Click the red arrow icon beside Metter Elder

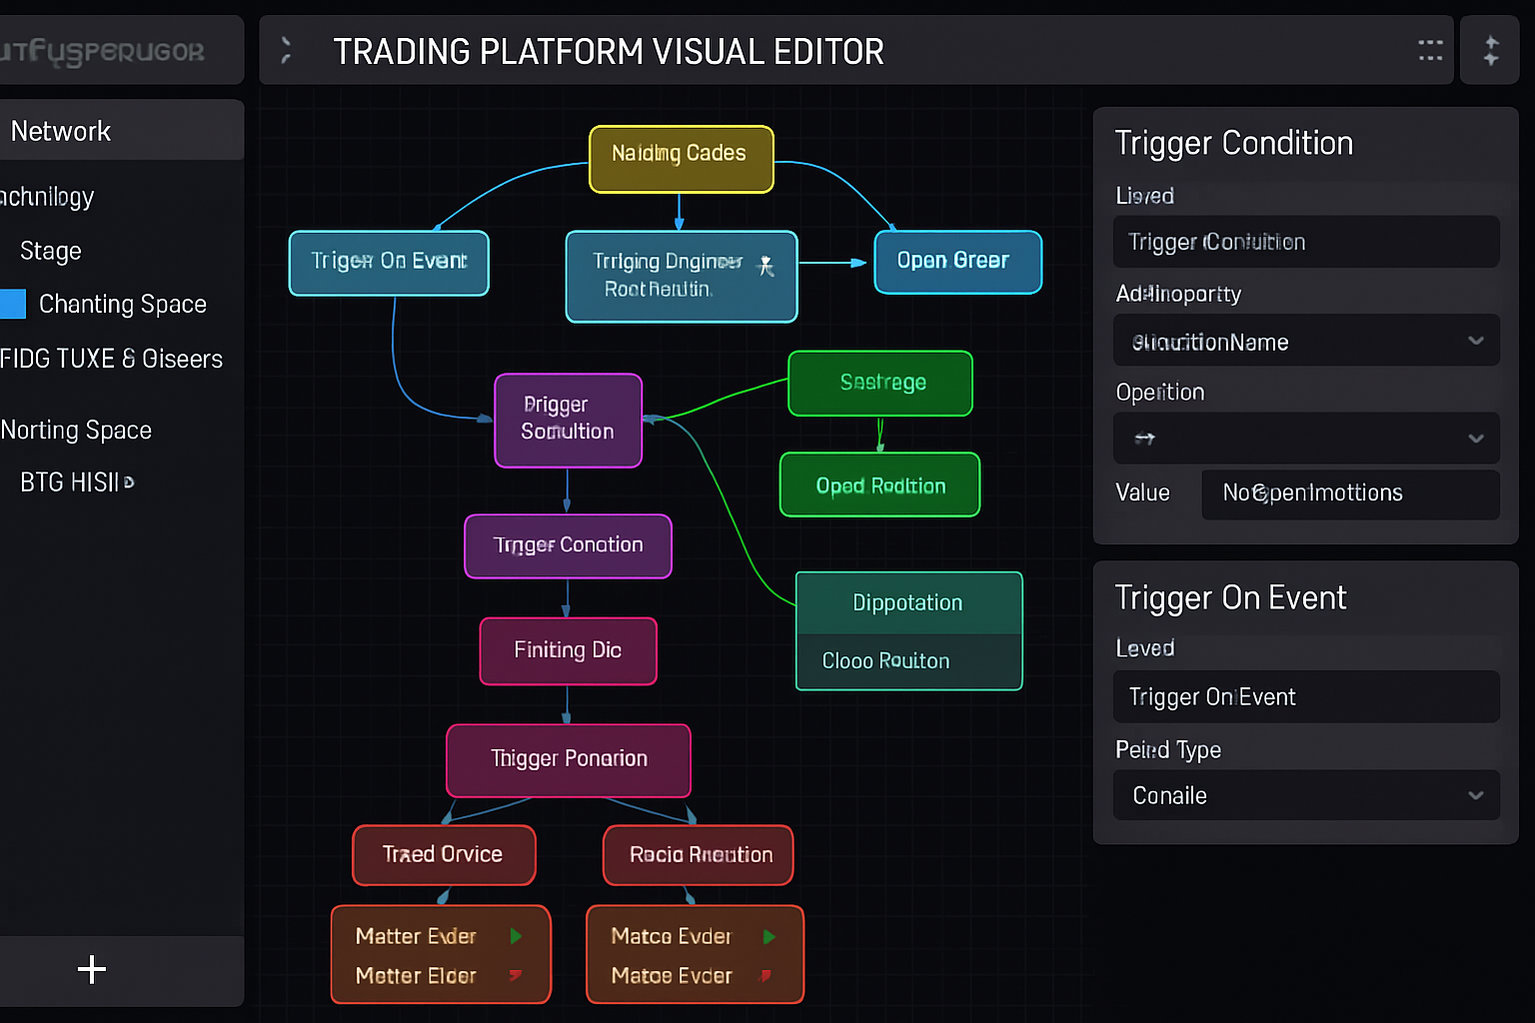(516, 976)
